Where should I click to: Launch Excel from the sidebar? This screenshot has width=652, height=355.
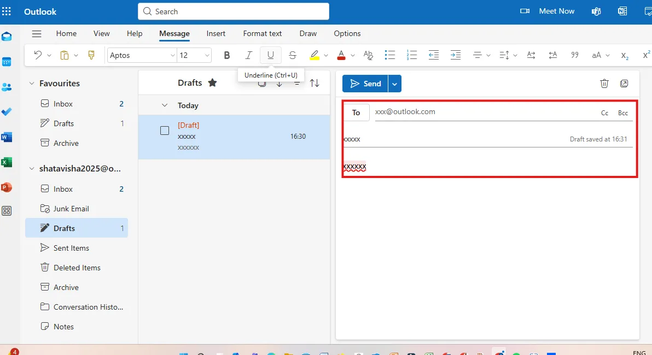tap(7, 162)
